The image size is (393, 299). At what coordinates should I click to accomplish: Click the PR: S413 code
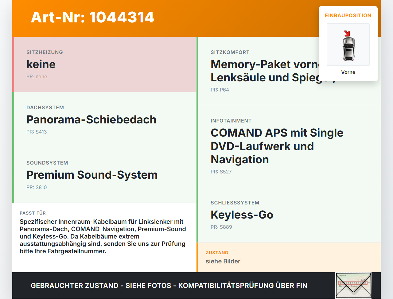(x=37, y=132)
